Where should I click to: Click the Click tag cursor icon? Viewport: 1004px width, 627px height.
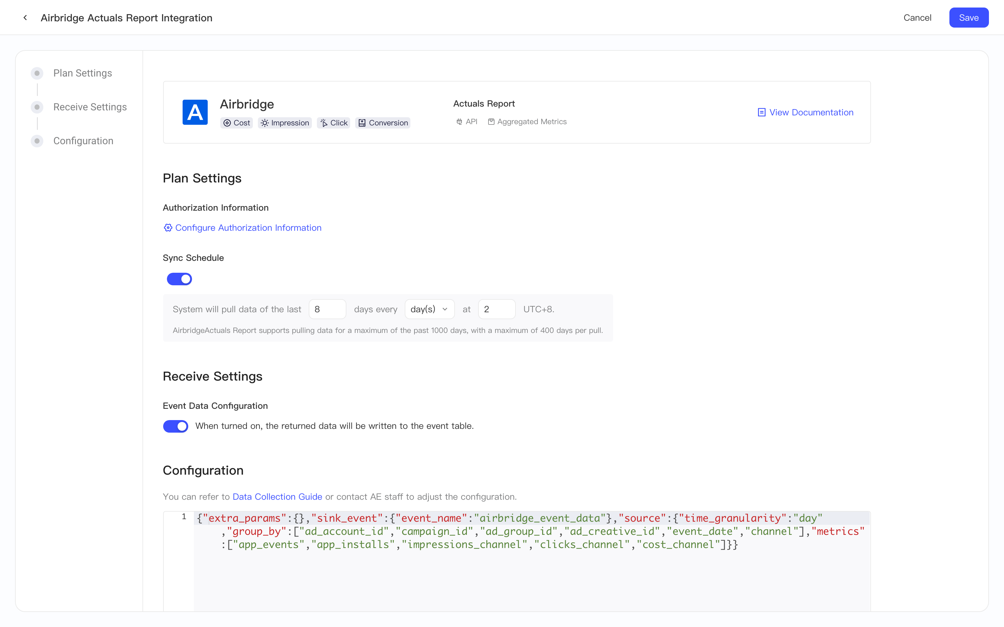point(324,123)
